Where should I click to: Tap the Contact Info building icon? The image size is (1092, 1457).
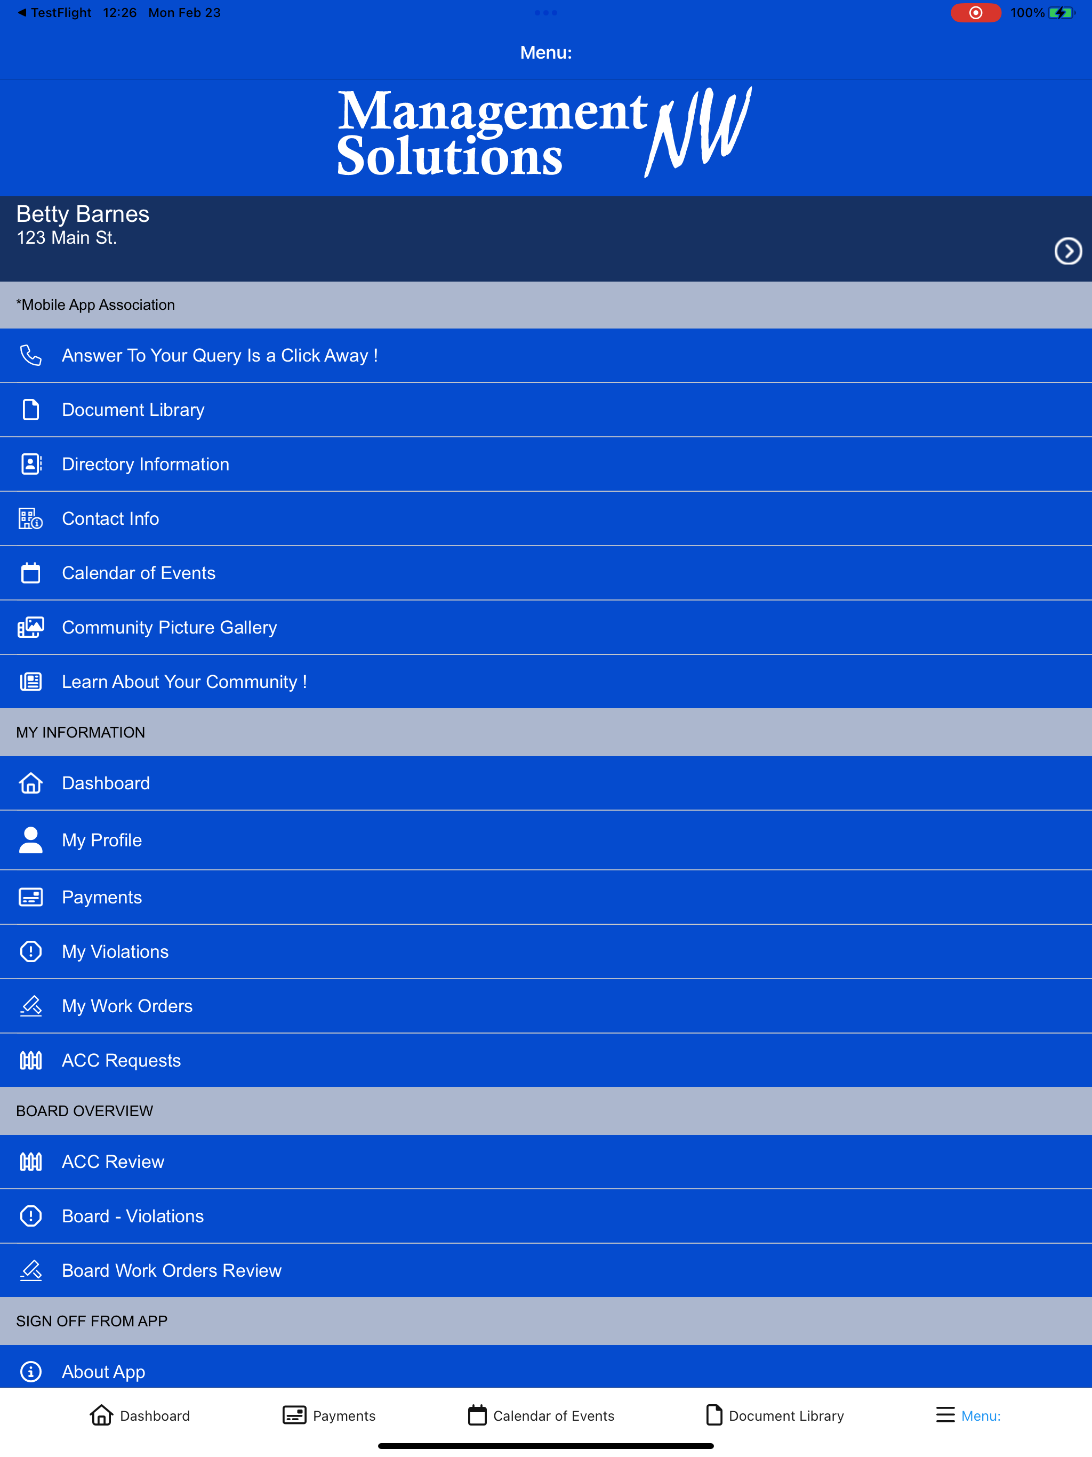pos(30,518)
